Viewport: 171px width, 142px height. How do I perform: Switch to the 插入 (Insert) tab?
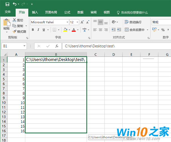(35, 12)
